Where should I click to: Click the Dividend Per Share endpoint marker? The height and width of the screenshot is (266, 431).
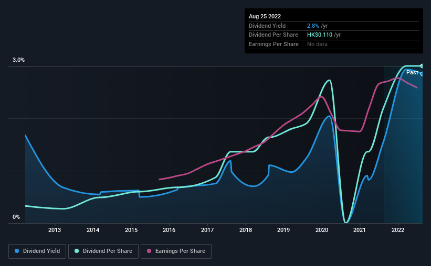coord(422,66)
